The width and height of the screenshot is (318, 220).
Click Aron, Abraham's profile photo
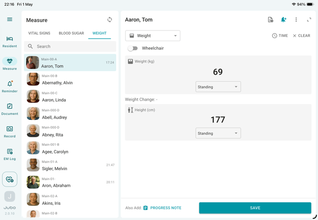(33, 182)
